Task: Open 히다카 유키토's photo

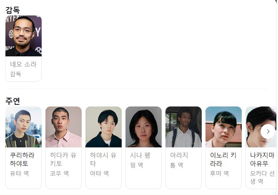Action: [x=63, y=127]
